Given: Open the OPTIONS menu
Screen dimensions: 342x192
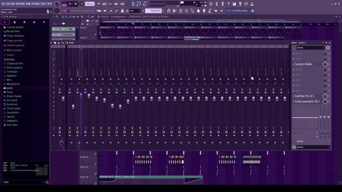Looking at the screenshot, I should click(x=36, y=4).
